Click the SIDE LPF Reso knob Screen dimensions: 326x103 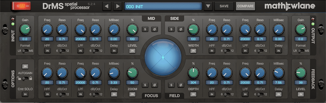(260, 29)
